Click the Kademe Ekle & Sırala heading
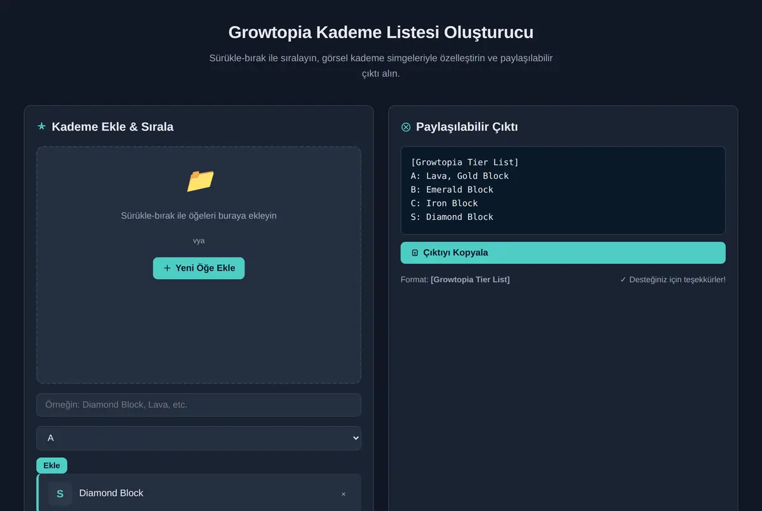The height and width of the screenshot is (511, 762). 112,127
